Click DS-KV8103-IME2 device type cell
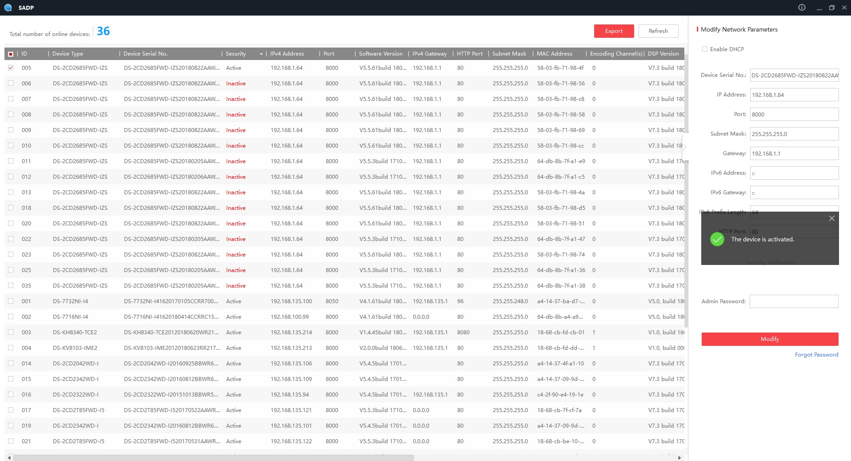 pos(75,348)
